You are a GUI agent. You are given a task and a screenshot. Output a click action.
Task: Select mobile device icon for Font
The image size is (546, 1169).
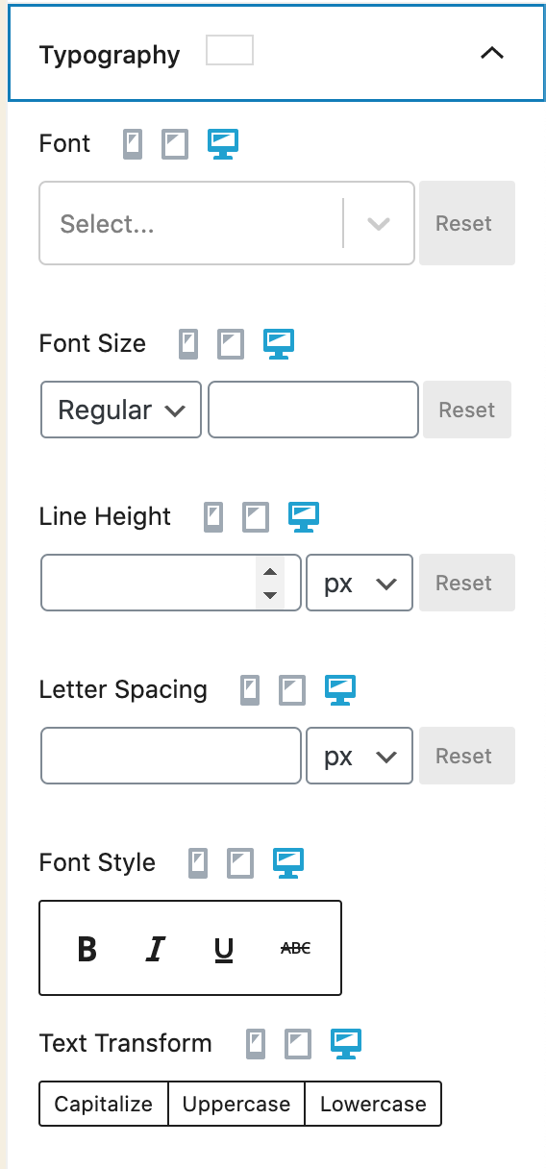tap(133, 144)
